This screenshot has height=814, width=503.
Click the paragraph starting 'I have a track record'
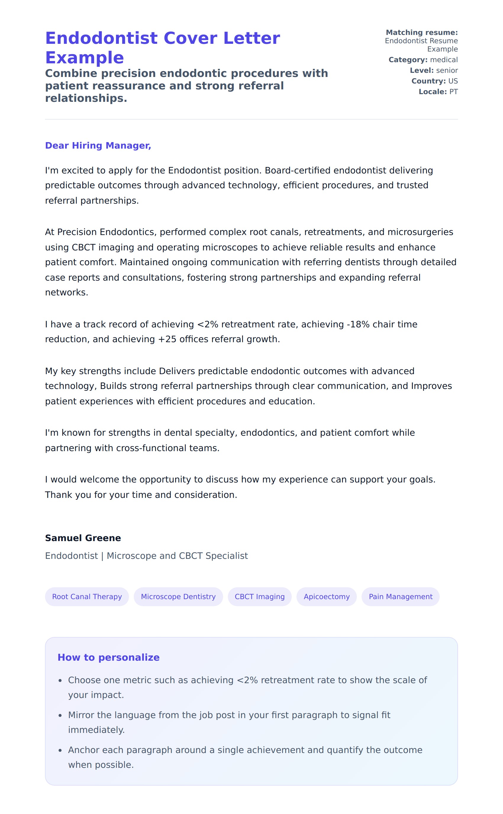[231, 332]
